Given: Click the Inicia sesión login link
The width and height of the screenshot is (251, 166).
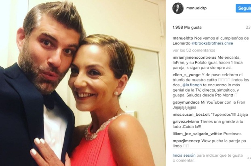Looking at the screenshot, I should (x=184, y=155).
